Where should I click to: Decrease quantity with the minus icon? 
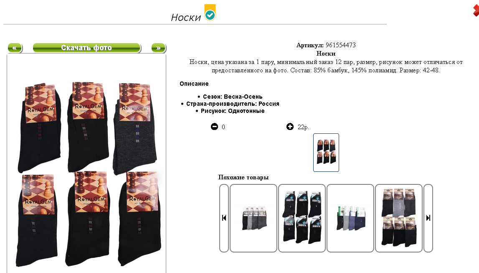point(215,127)
